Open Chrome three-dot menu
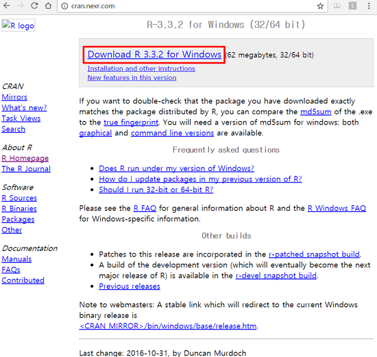 (369, 5)
